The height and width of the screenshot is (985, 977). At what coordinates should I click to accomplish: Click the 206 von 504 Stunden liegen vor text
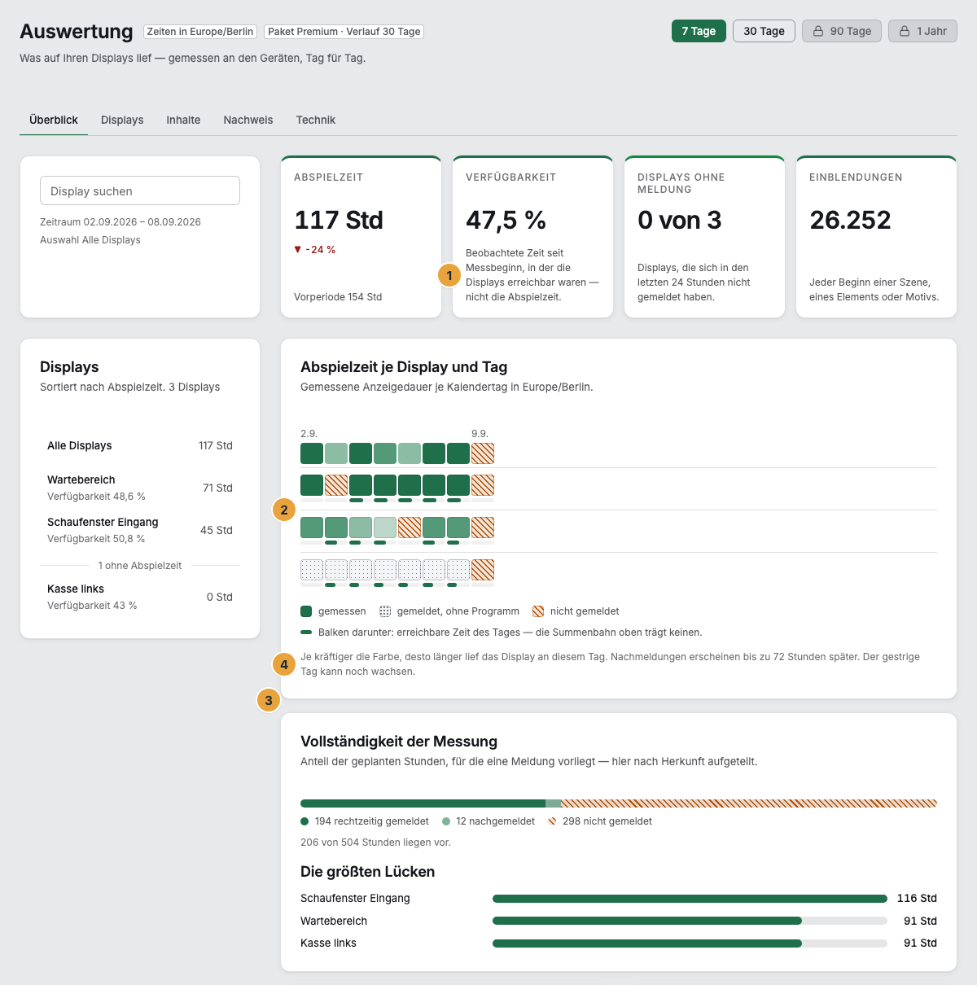(375, 843)
